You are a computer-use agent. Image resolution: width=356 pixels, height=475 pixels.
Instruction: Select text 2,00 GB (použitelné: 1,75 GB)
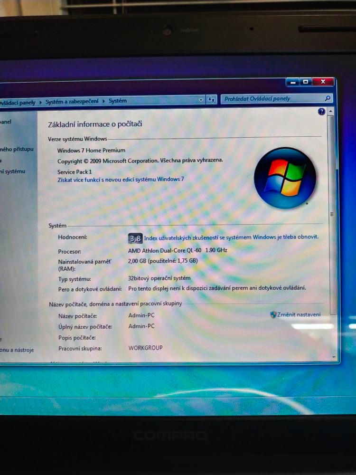click(x=163, y=260)
